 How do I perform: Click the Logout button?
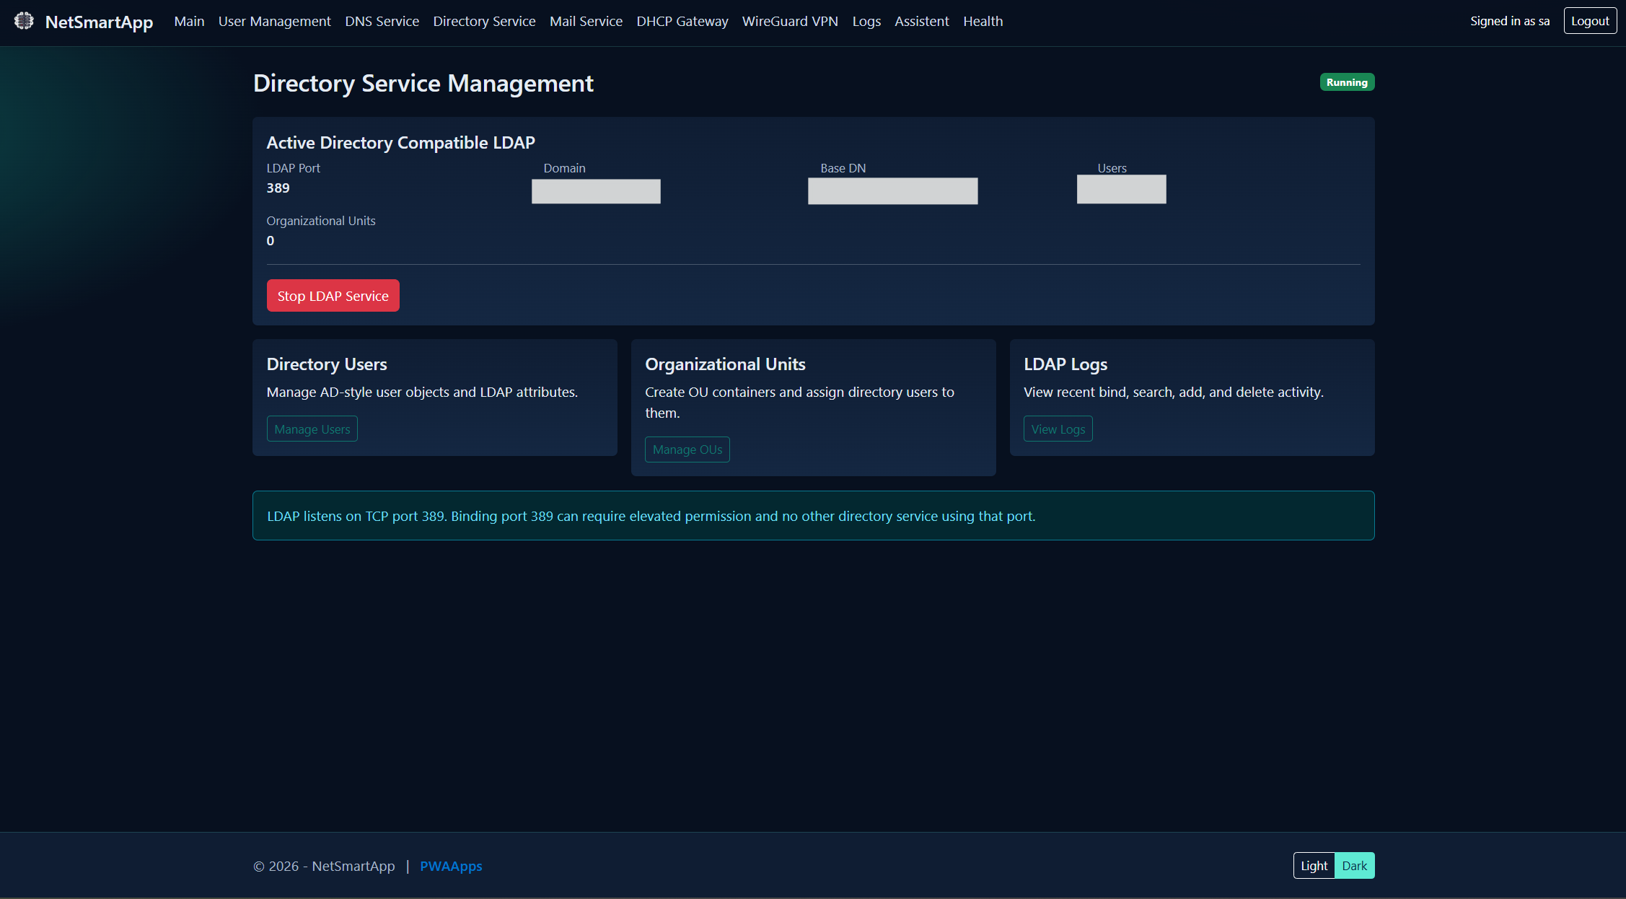coord(1590,21)
